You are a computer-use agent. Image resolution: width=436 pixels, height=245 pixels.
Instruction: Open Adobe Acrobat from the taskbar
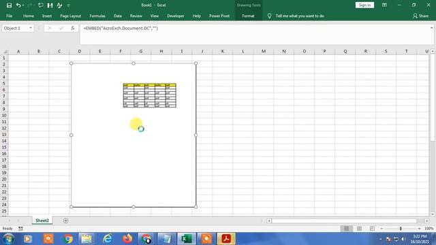226,239
